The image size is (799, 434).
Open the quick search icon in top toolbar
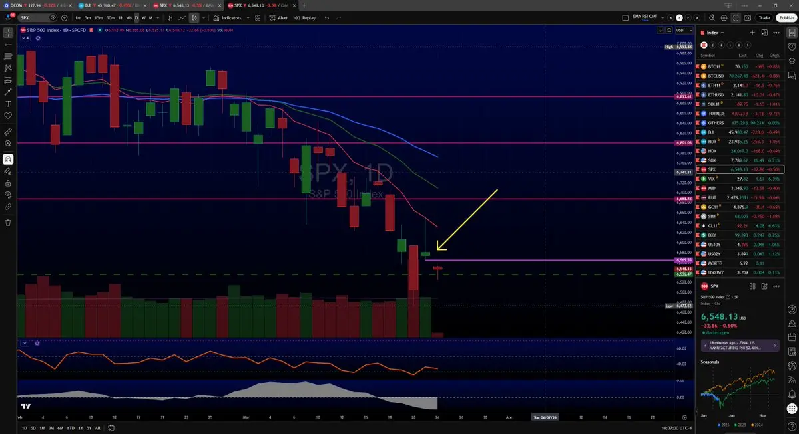(712, 18)
